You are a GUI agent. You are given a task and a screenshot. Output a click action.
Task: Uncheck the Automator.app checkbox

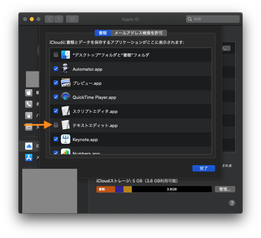point(56,69)
